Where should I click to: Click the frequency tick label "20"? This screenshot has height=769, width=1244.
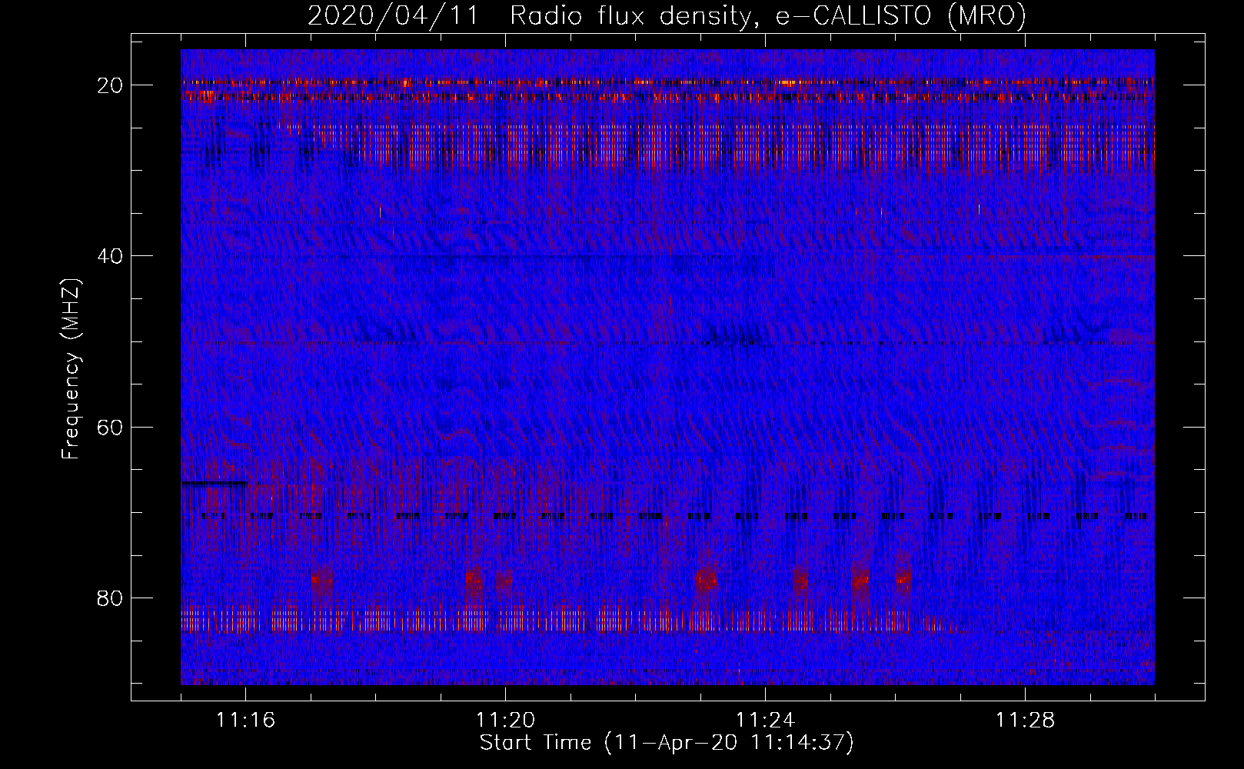[x=111, y=85]
